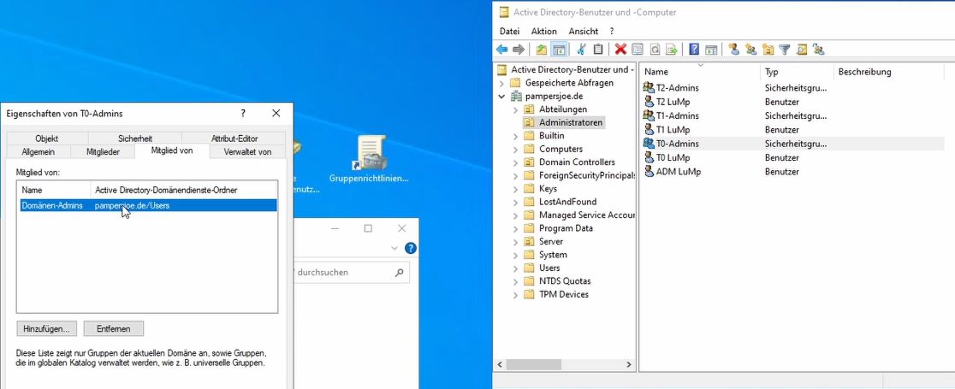Switch to the Mitglieder tab
The height and width of the screenshot is (389, 955).
click(x=103, y=151)
